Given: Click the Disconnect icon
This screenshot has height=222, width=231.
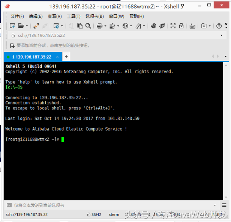Looking at the screenshot, I should click(45, 26).
